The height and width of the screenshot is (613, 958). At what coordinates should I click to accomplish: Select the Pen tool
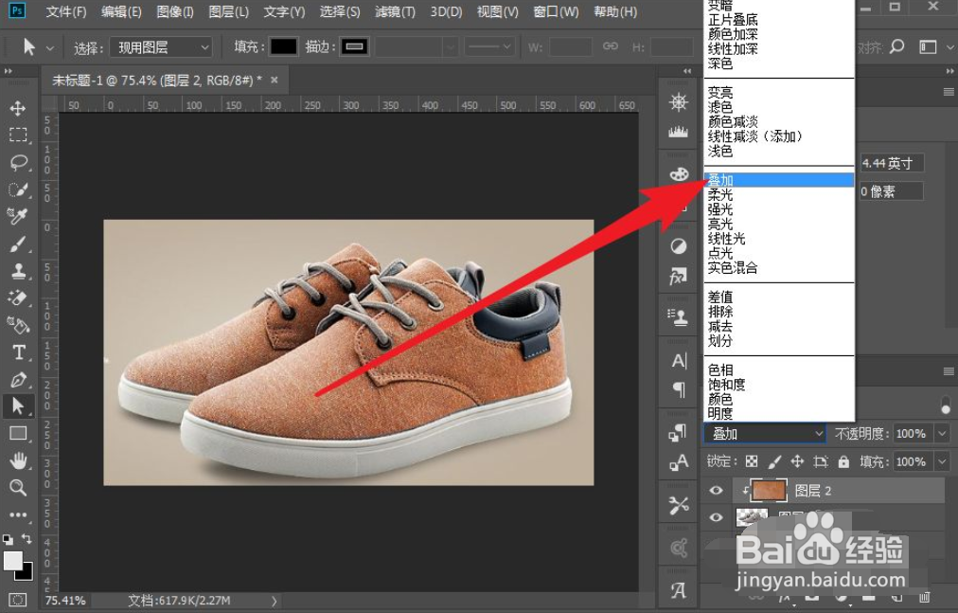coord(18,379)
